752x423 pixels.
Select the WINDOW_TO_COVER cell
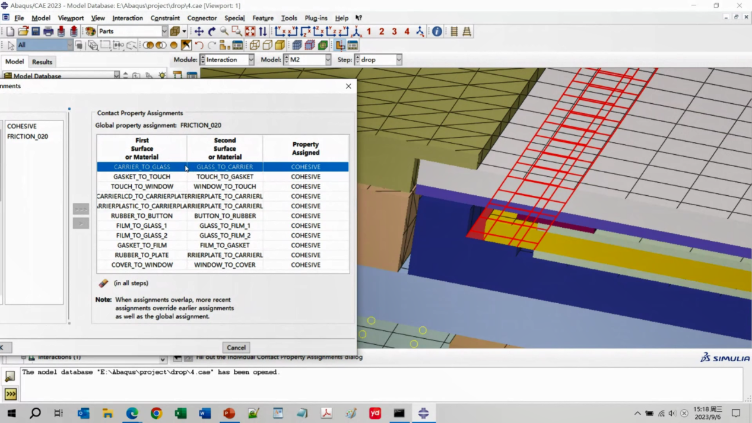click(225, 265)
